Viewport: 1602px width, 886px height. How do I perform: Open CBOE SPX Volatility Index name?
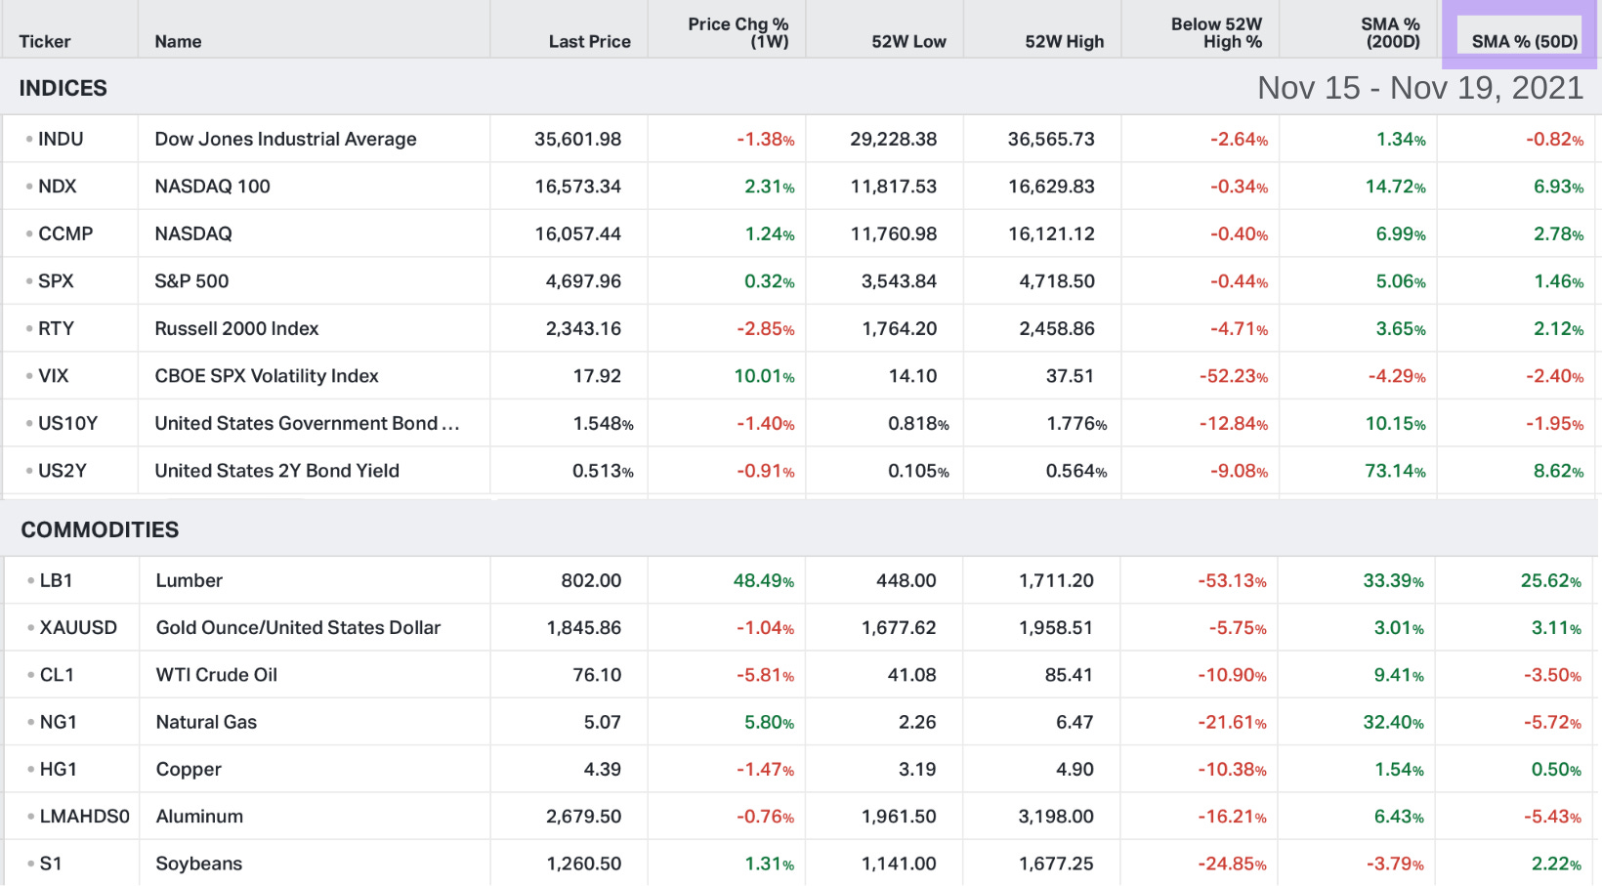point(266,375)
